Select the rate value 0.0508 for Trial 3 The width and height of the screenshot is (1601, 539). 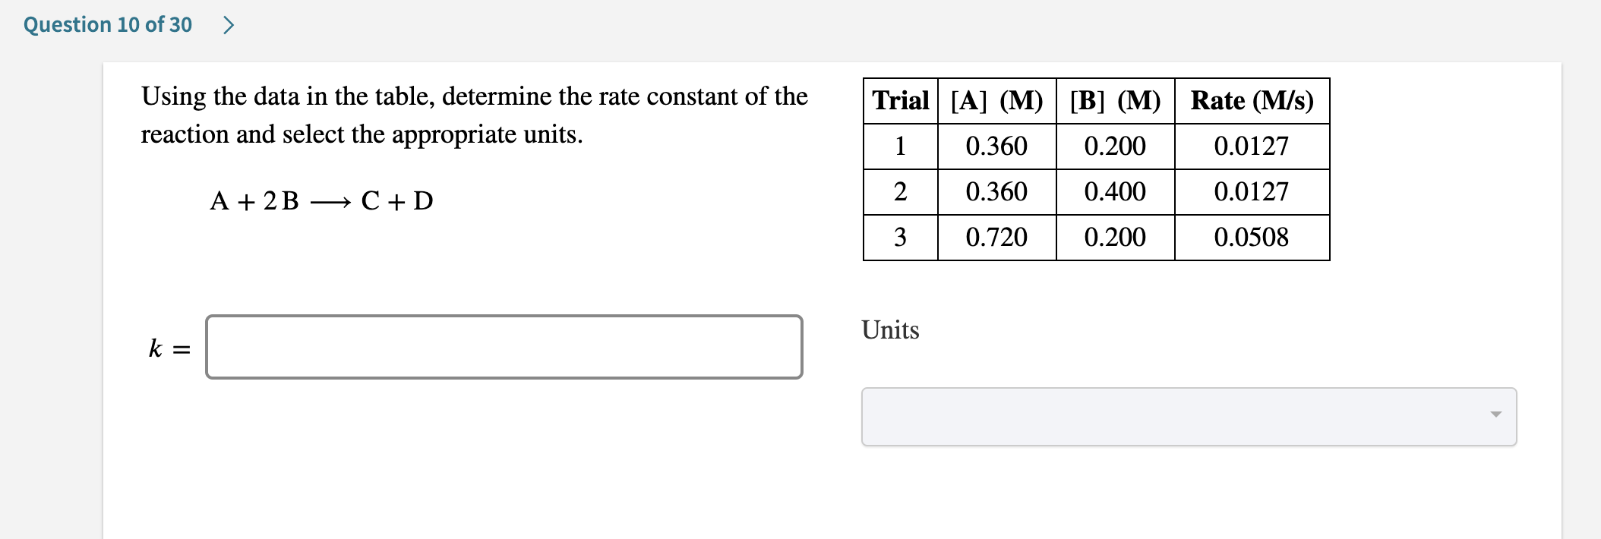coord(1251,238)
